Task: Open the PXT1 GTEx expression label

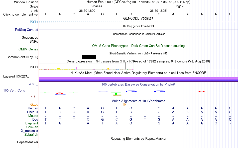Action: point(34,67)
